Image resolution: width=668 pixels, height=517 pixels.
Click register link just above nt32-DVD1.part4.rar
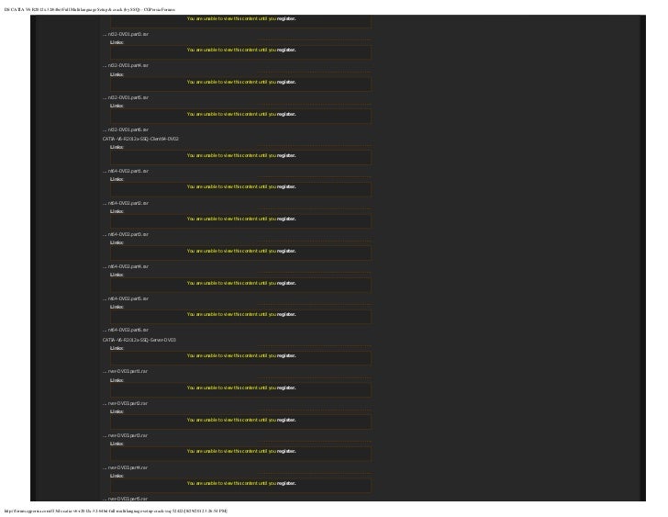[x=286, y=50]
